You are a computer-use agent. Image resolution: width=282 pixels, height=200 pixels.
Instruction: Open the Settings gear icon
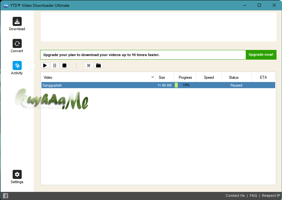pyautogui.click(x=17, y=174)
